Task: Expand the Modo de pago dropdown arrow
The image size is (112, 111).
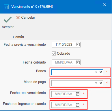Action: coord(96,83)
